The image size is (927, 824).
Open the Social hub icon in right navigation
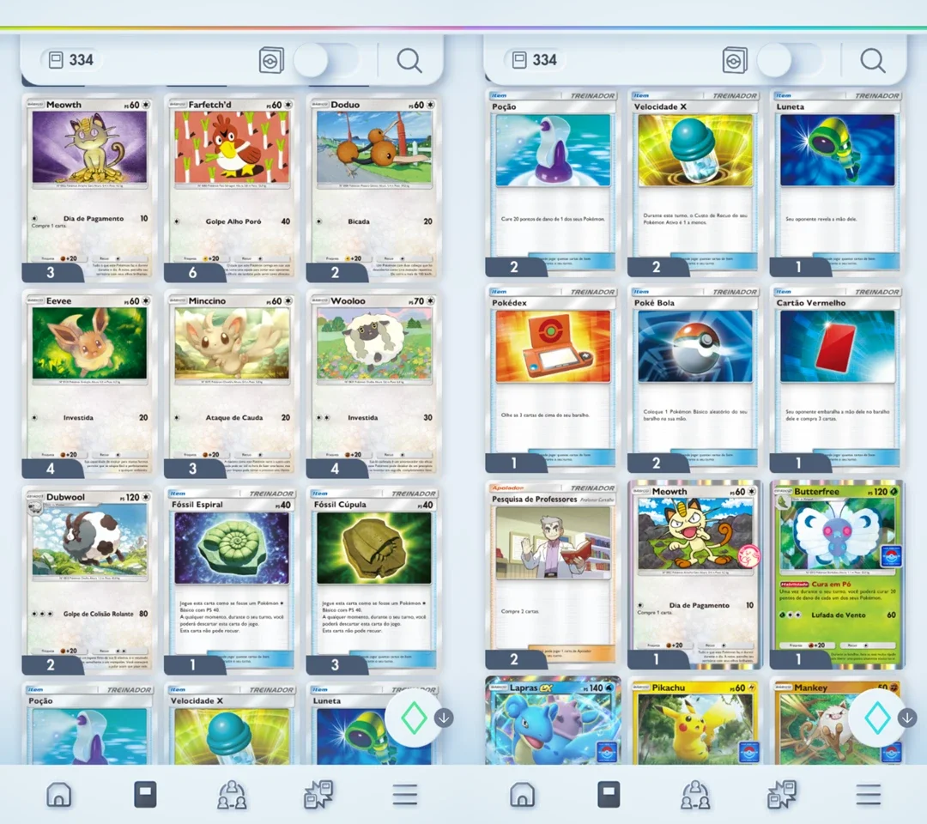click(695, 795)
